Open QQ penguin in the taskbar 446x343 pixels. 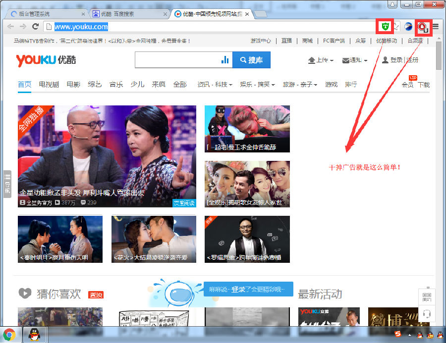[34, 335]
